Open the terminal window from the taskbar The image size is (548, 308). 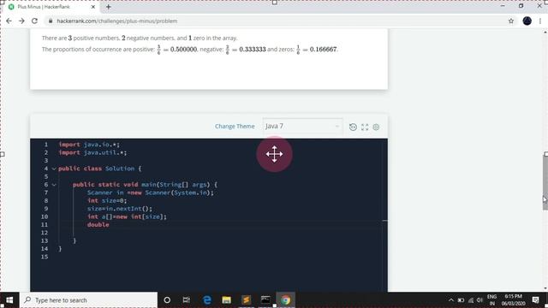pyautogui.click(x=265, y=300)
